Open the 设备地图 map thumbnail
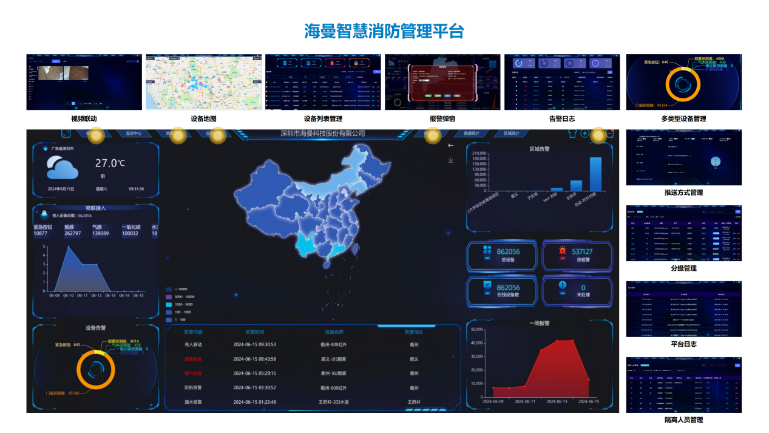 (203, 82)
